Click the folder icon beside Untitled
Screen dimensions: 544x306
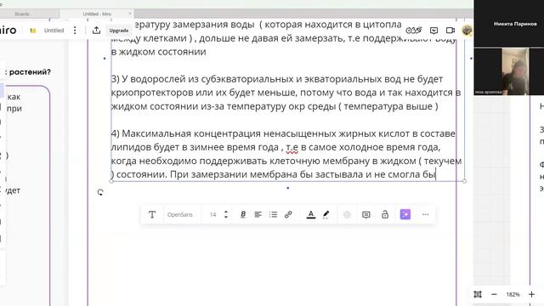[33, 31]
